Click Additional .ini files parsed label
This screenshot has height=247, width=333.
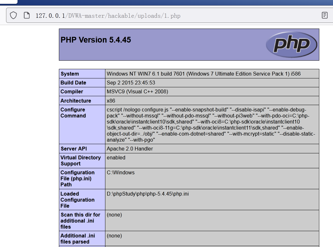click(x=77, y=238)
